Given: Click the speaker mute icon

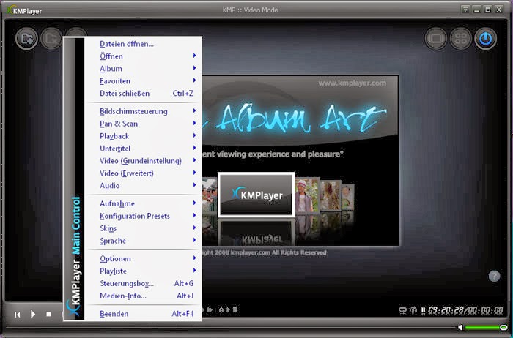Looking at the screenshot, I should (x=460, y=327).
